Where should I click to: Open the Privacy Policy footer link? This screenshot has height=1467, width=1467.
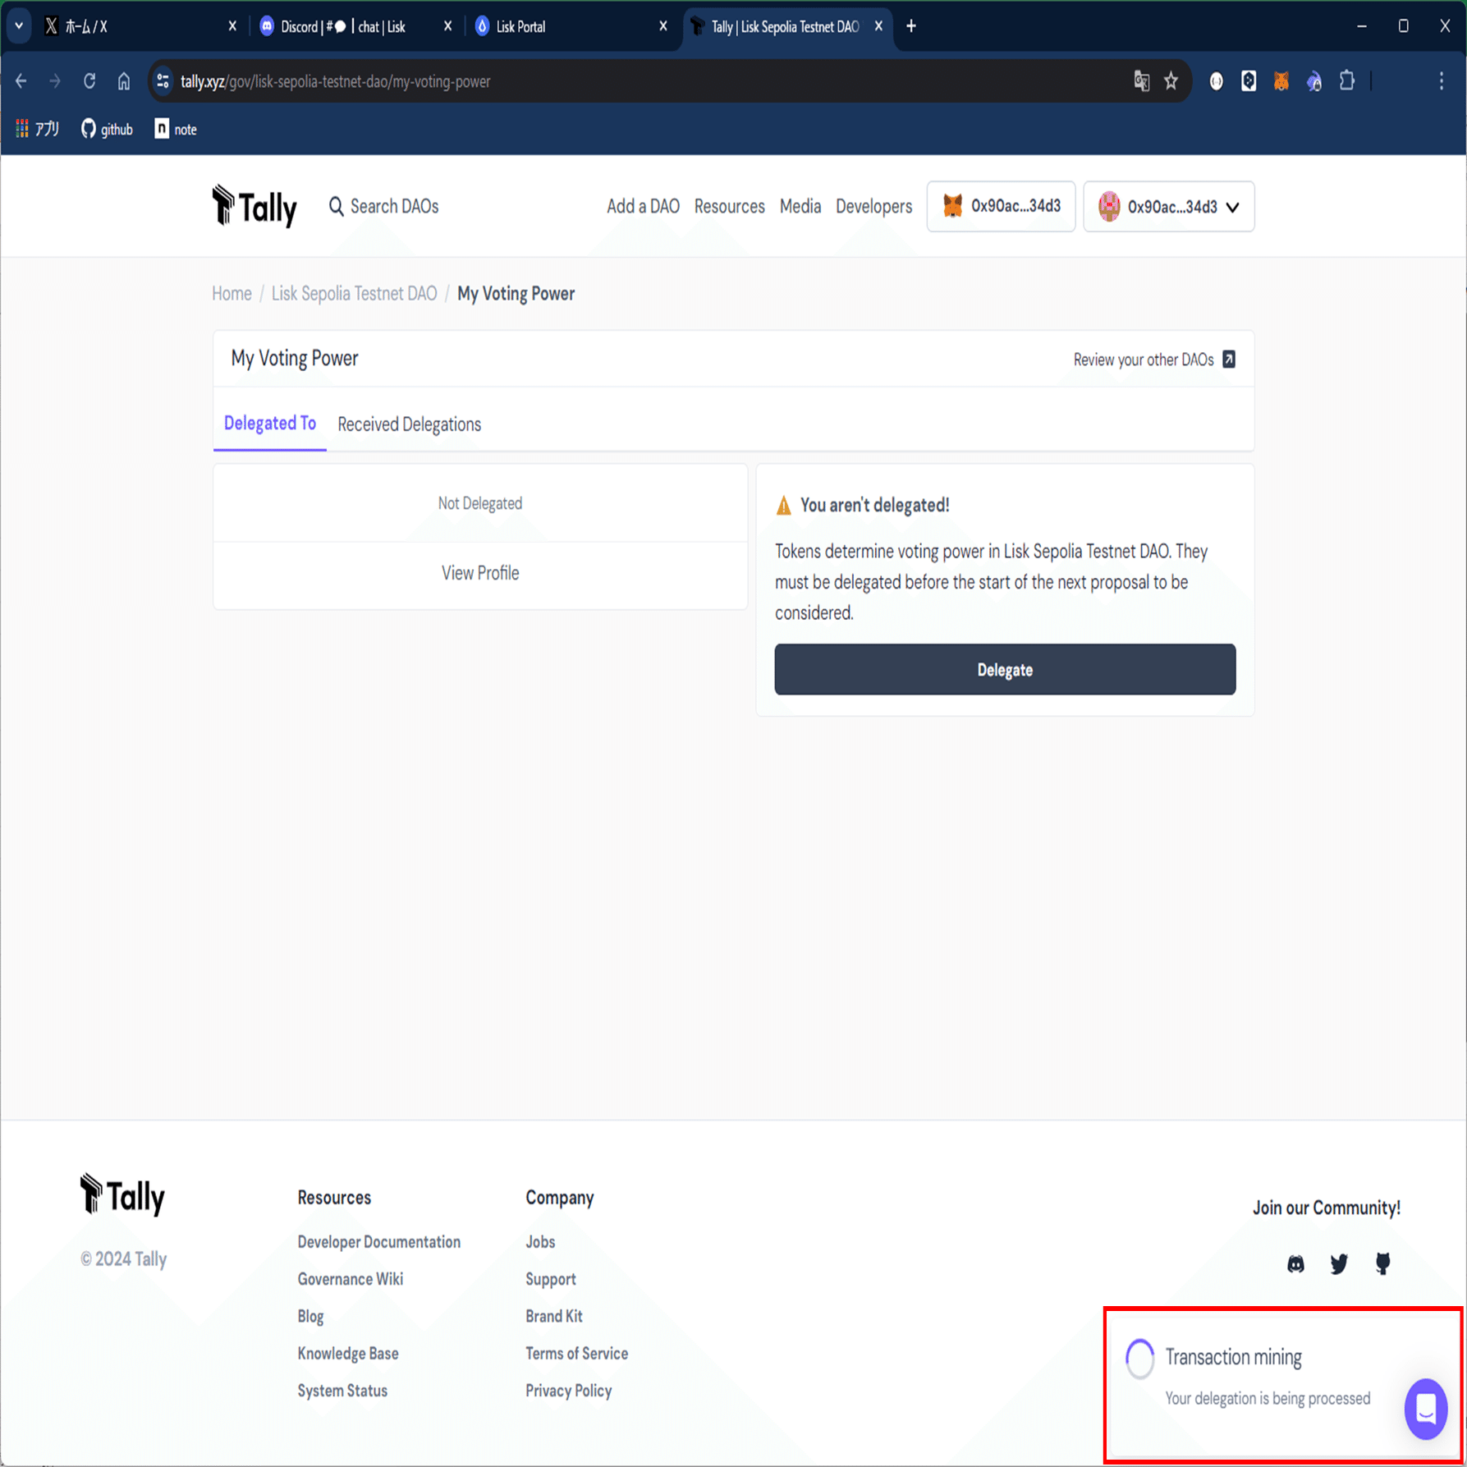569,1391
